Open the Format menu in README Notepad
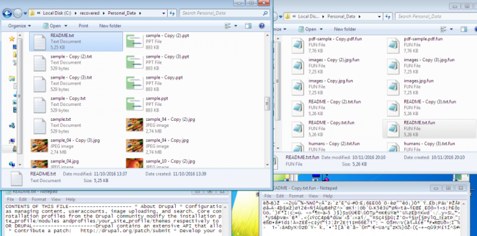The image size is (477, 236). 39,199
